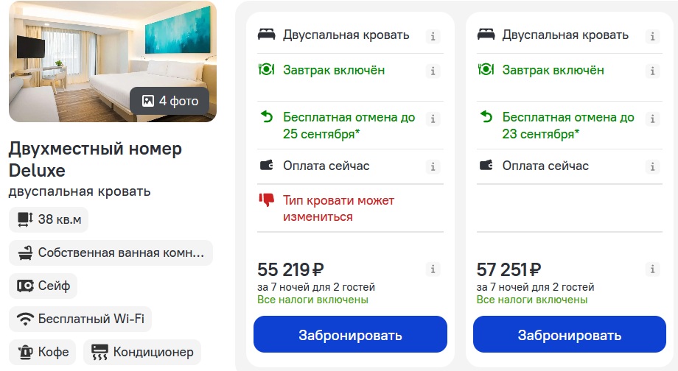Image resolution: width=678 pixels, height=371 pixels.
Task: Click the Бесплатный Wi-Fi amenity chip
Action: (80, 319)
